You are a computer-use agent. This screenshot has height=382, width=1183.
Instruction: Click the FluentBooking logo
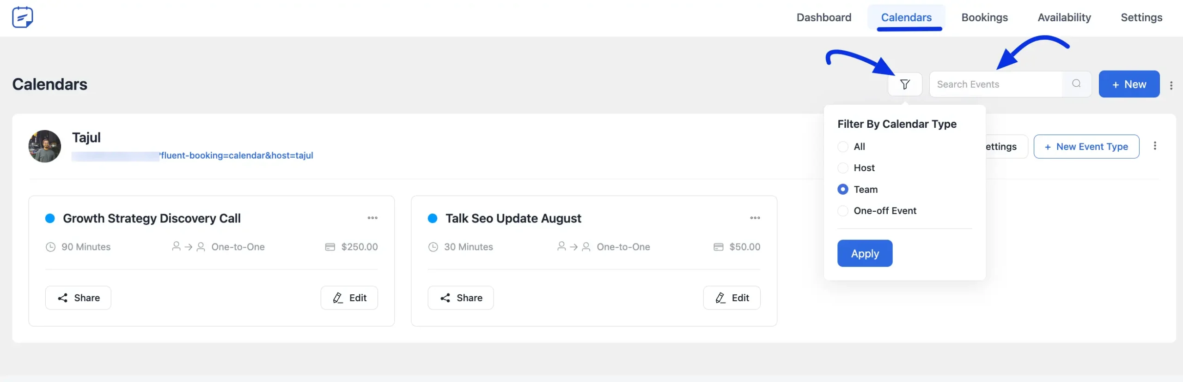pyautogui.click(x=22, y=17)
